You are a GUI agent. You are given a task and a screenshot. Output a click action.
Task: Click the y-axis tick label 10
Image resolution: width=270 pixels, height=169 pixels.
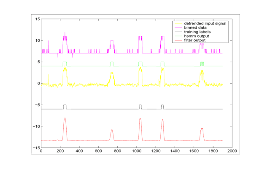38,41
